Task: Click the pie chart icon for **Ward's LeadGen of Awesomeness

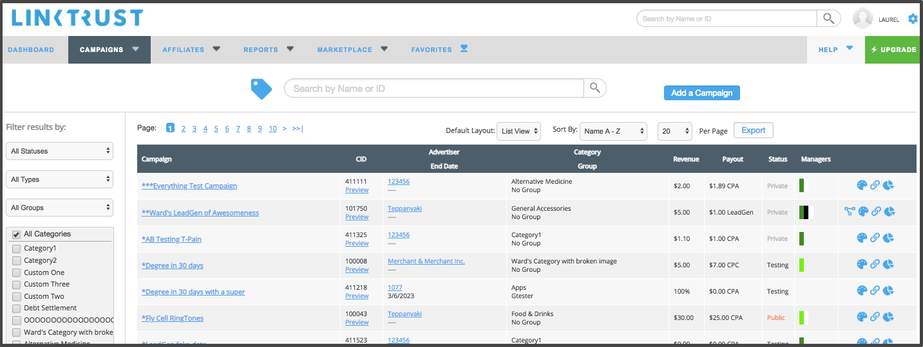Action: click(890, 211)
